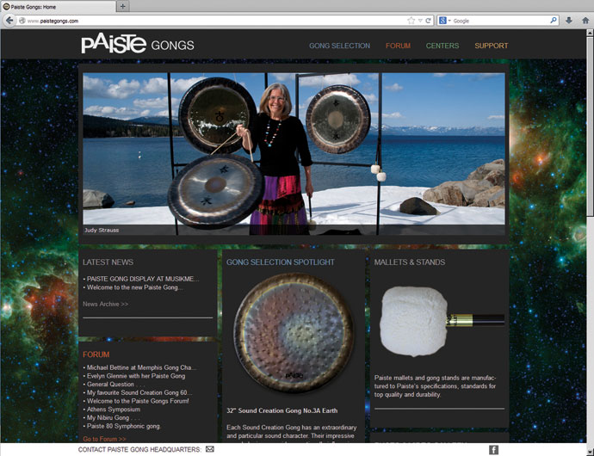This screenshot has height=456, width=594.
Task: Click the downloads arrow icon
Action: [x=569, y=20]
